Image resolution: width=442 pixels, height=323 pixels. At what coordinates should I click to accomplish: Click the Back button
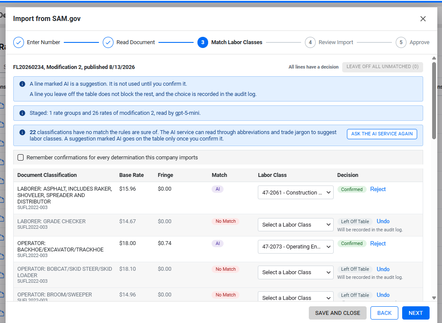click(384, 313)
